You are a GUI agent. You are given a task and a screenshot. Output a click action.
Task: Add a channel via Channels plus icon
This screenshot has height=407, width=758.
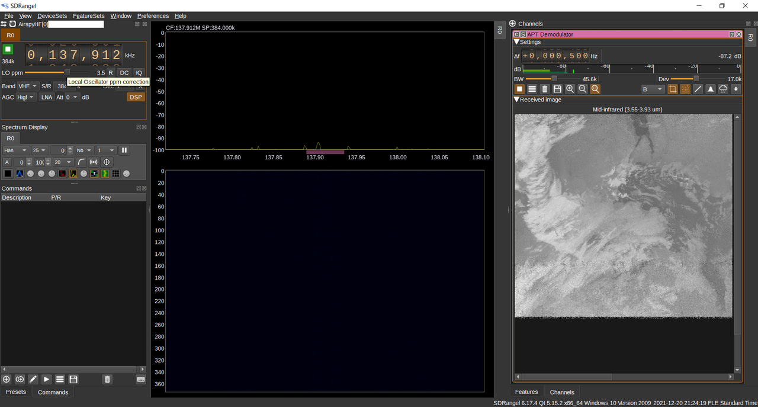pyautogui.click(x=512, y=24)
